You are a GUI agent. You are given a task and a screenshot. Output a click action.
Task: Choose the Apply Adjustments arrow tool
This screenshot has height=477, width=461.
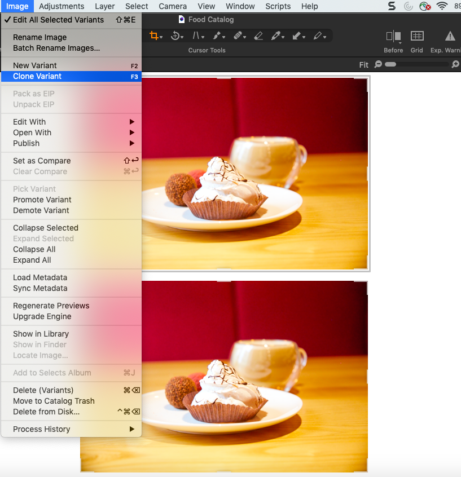click(x=297, y=36)
